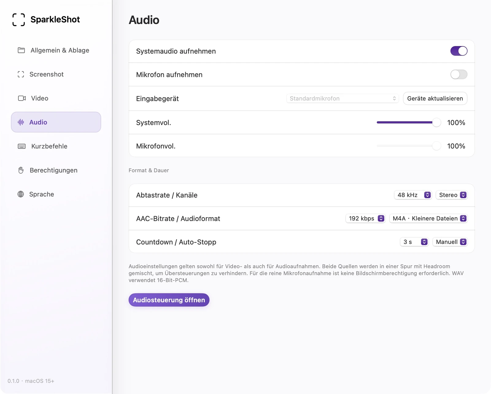Click the Systemvol. 100% value
Screen dimensions: 491x394
coord(456,123)
